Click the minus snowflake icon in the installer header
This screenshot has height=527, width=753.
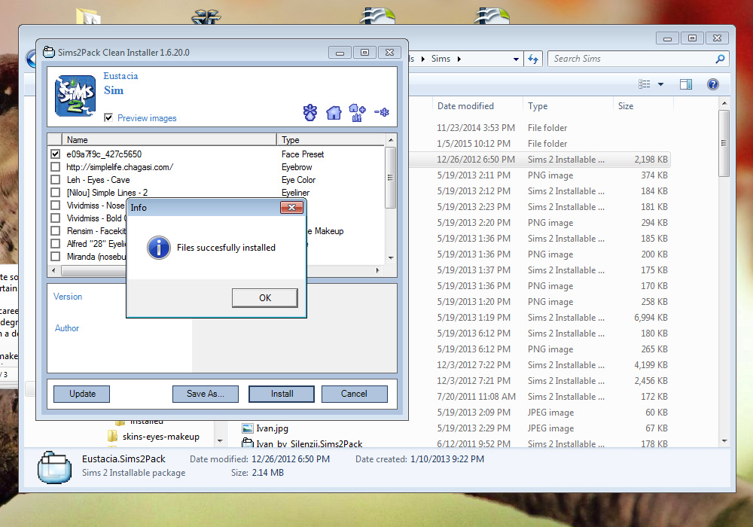[x=382, y=112]
